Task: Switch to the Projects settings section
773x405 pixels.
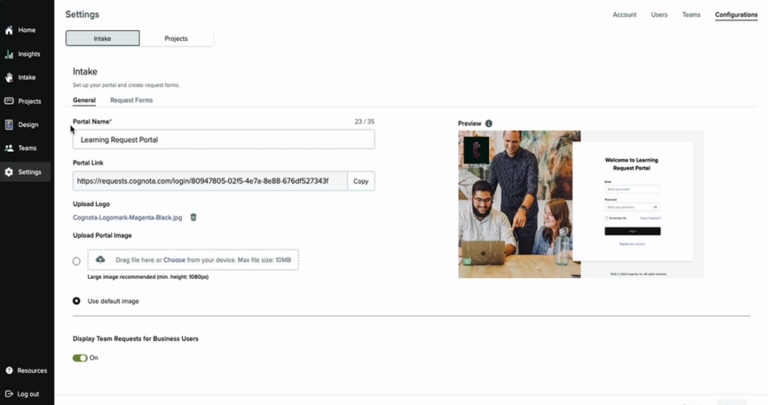Action: 176,39
